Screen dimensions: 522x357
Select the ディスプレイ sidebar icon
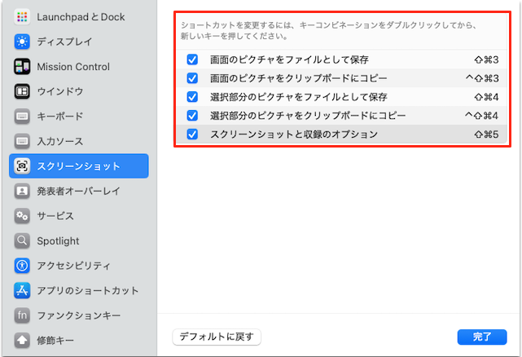point(23,42)
